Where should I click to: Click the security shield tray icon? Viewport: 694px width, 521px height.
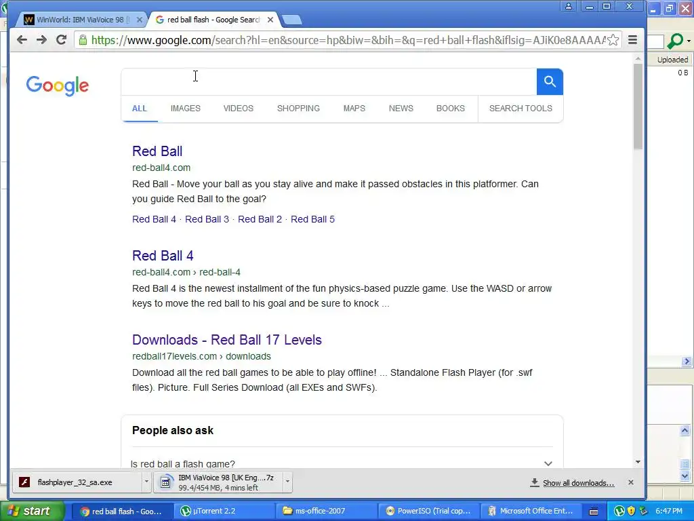tap(631, 511)
